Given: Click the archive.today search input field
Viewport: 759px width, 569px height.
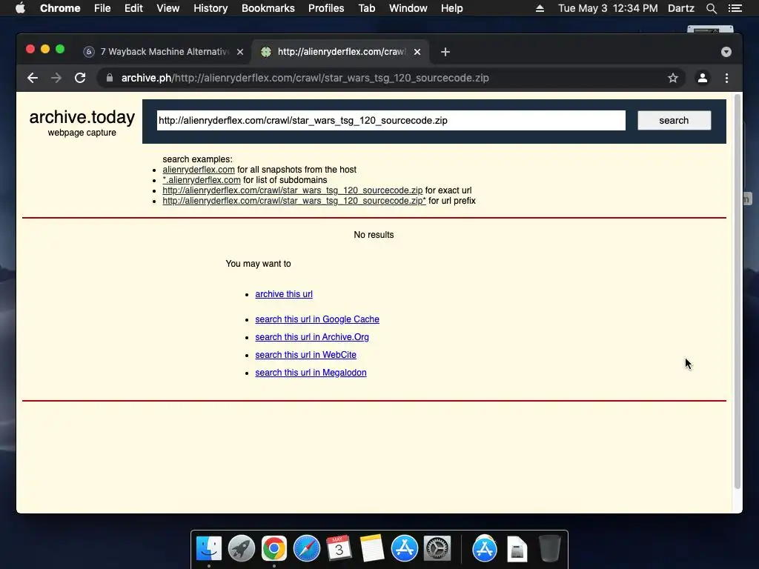Looking at the screenshot, I should (391, 121).
